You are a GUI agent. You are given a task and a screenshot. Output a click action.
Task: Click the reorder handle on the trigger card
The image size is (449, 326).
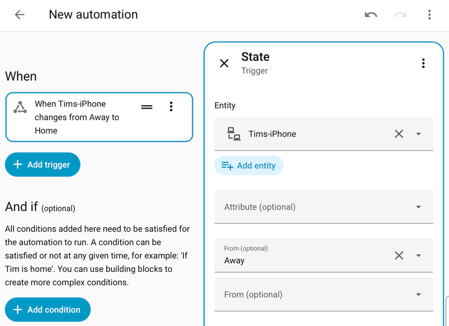click(146, 107)
